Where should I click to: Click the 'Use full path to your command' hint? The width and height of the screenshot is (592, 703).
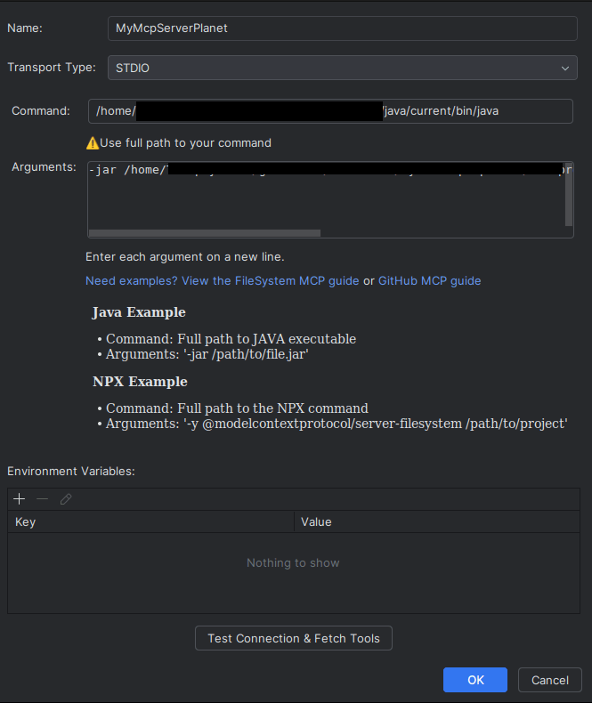(185, 142)
